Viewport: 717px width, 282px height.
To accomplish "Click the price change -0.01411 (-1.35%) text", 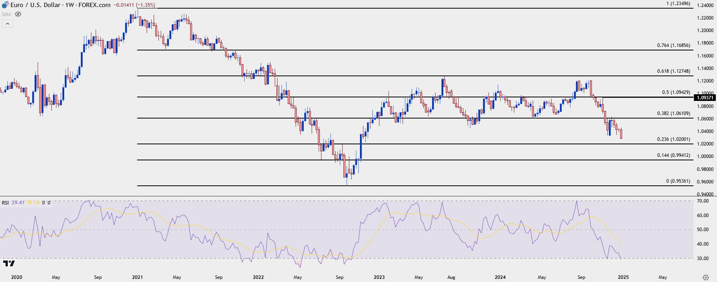I will (134, 5).
